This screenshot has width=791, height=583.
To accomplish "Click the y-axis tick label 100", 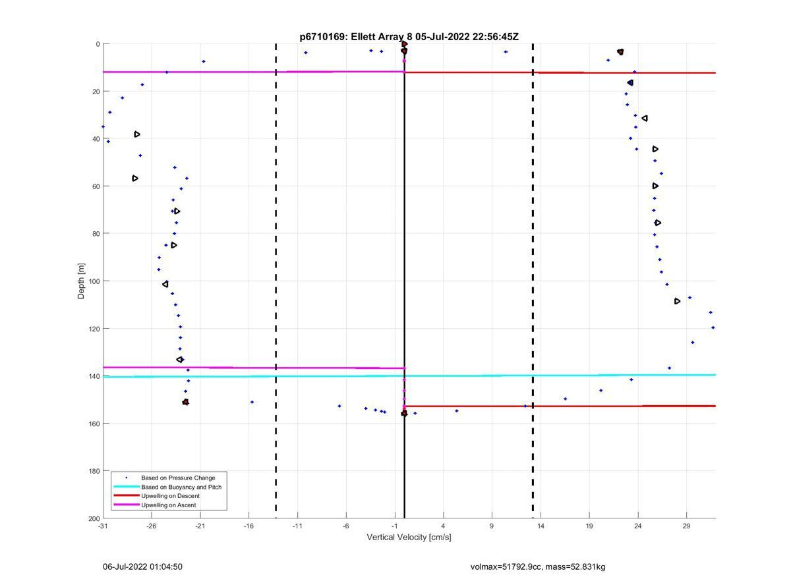I will [x=94, y=281].
